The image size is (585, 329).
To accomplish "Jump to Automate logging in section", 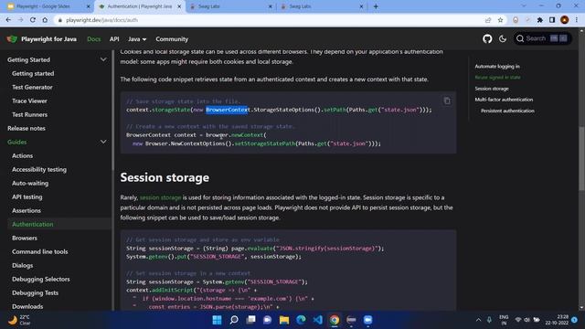I will pos(497,67).
